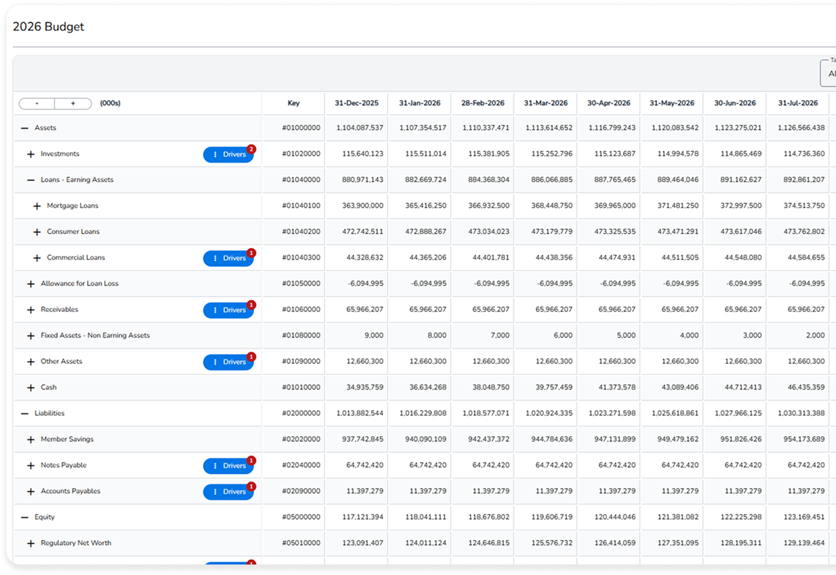This screenshot has height=575, width=836.
Task: Collapse the Assets group
Action: click(x=25, y=128)
